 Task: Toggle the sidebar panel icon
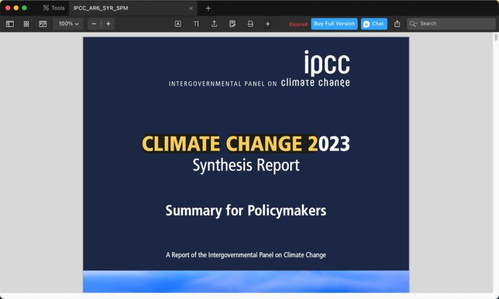(10, 24)
